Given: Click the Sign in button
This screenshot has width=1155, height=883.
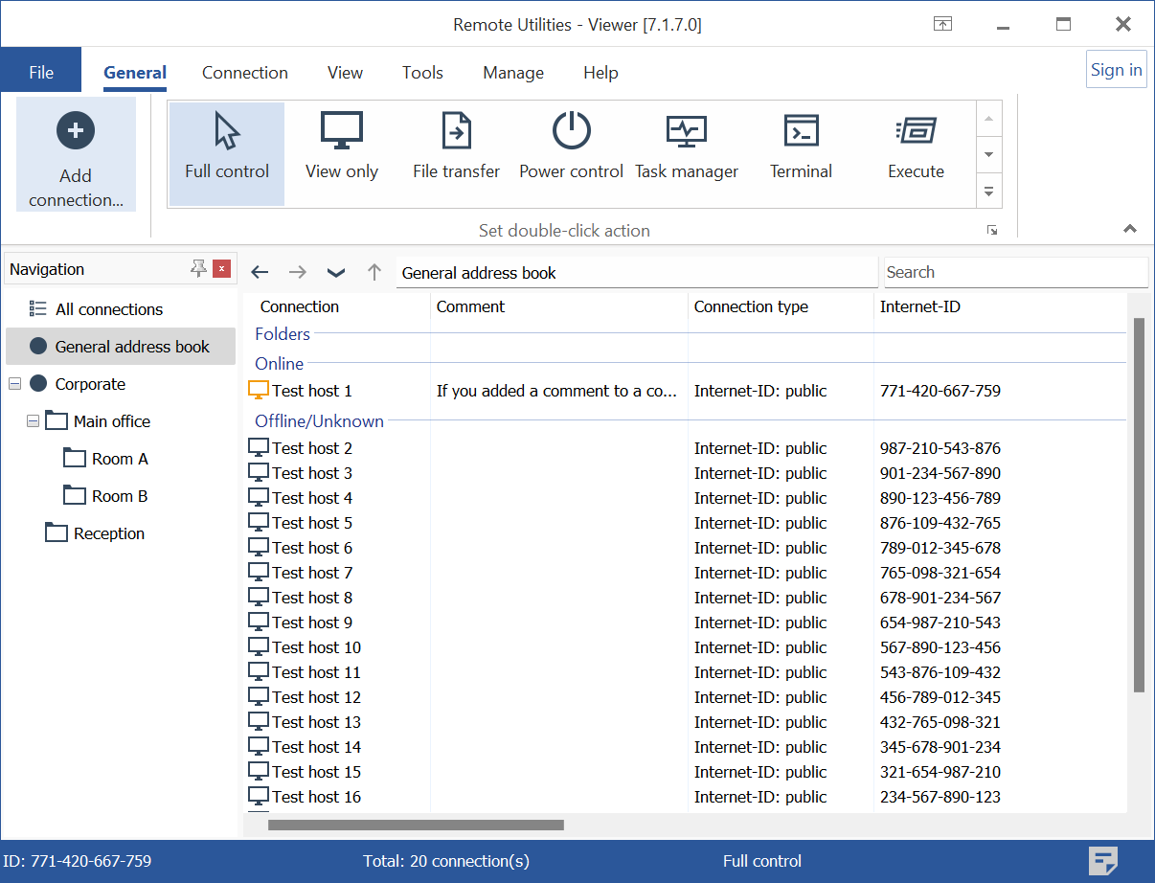Looking at the screenshot, I should coord(1116,70).
